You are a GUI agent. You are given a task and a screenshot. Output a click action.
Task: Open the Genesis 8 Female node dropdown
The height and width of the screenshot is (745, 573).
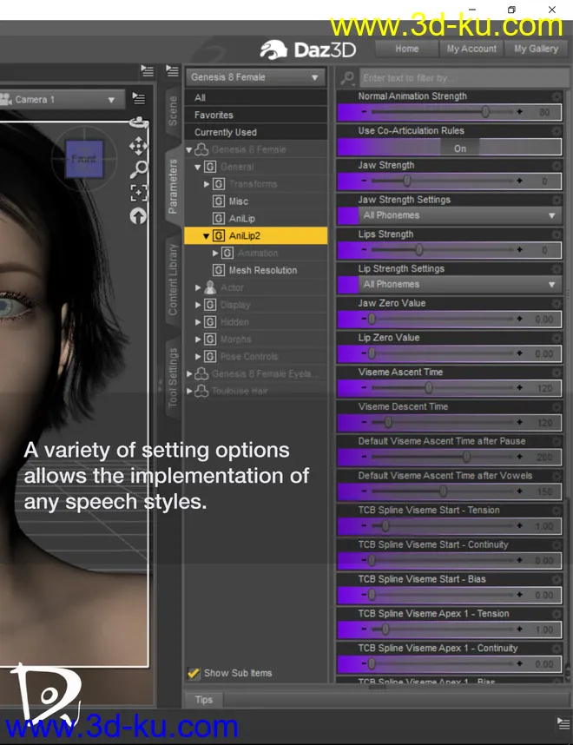click(255, 77)
